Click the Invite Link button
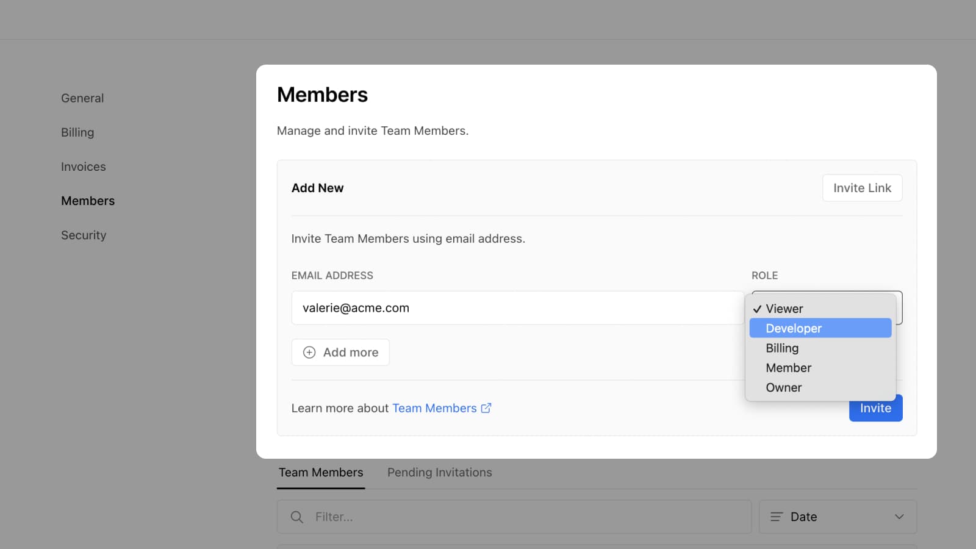The height and width of the screenshot is (549, 976). pyautogui.click(x=862, y=188)
